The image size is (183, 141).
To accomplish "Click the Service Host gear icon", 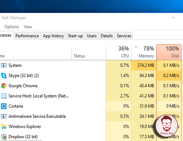I will (x=4, y=96).
